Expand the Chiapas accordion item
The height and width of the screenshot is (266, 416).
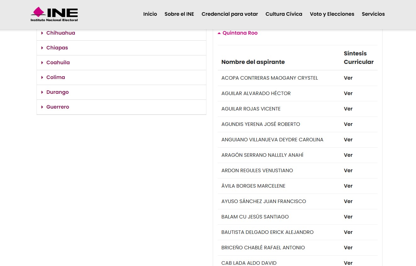57,48
